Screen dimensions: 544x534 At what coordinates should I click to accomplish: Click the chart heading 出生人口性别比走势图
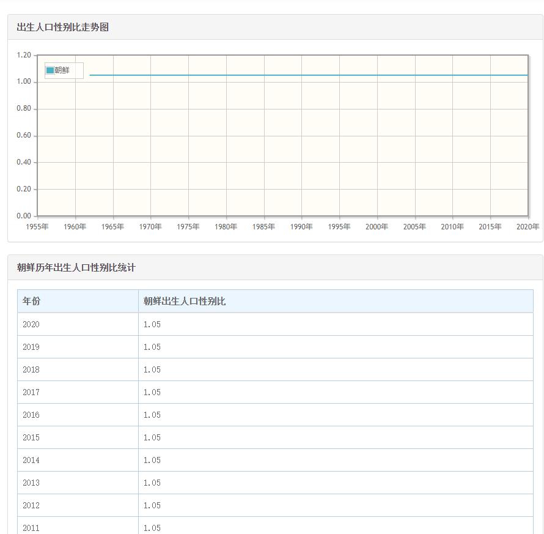pos(63,27)
